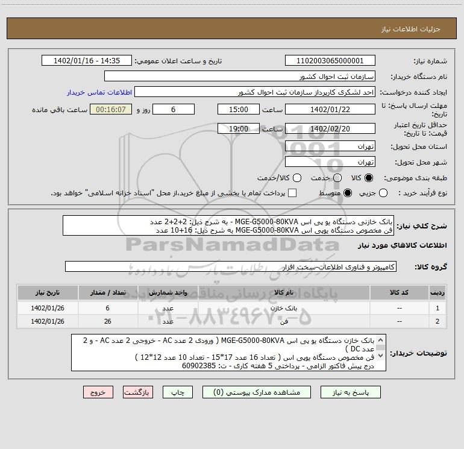Click the گروه کالا field
Image resolution: width=464 pixels, height=449 pixels.
point(231,266)
